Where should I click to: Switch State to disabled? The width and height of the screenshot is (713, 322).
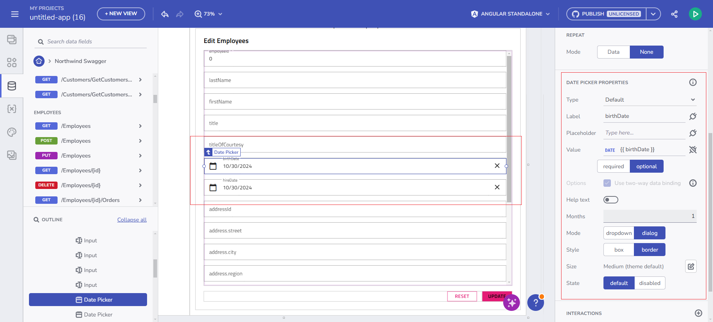pos(649,283)
